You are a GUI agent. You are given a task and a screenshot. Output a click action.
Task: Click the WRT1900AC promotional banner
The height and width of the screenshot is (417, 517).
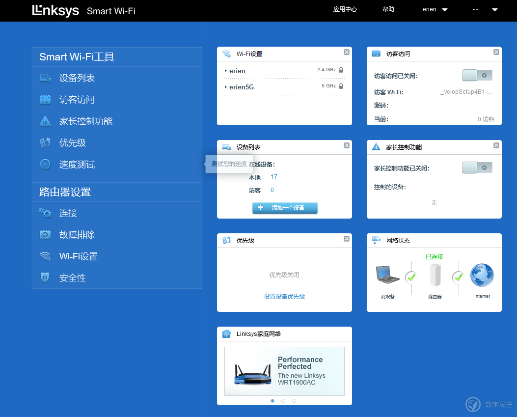pyautogui.click(x=284, y=371)
